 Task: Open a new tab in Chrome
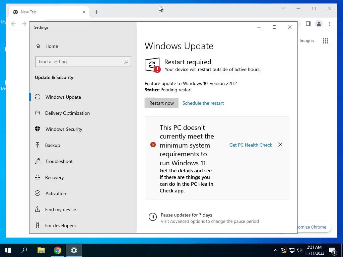96,12
